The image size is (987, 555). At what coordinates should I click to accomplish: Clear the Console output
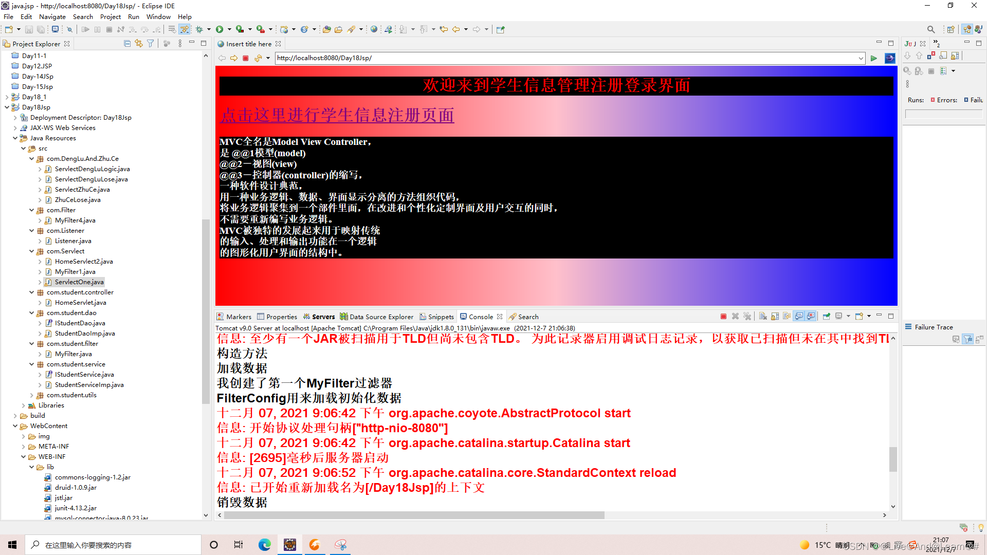pos(763,317)
